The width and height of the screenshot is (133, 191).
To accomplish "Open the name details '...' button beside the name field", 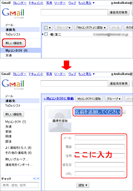I will tap(124, 112).
